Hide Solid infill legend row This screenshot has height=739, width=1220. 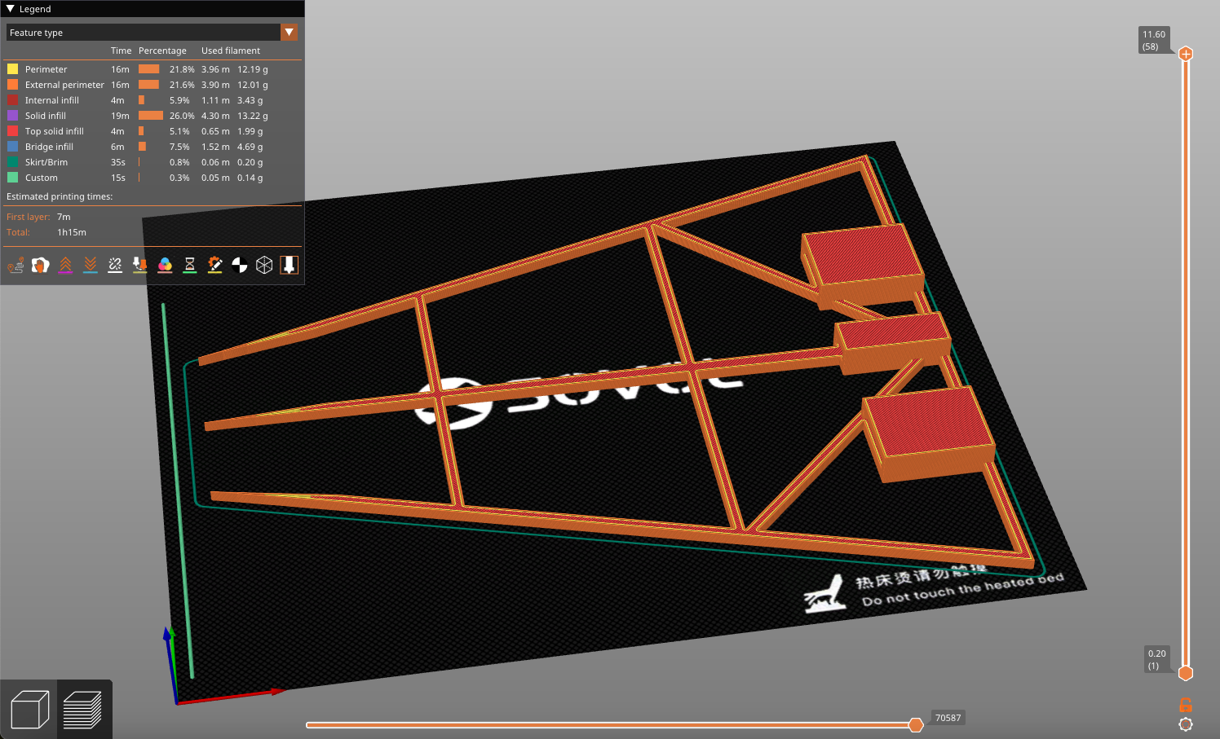153,116
